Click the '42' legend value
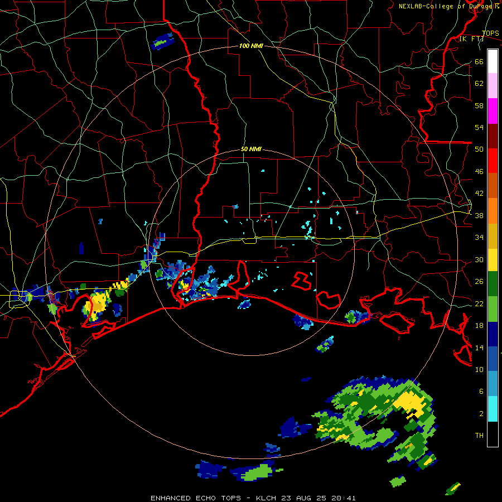502x502 pixels. (479, 193)
